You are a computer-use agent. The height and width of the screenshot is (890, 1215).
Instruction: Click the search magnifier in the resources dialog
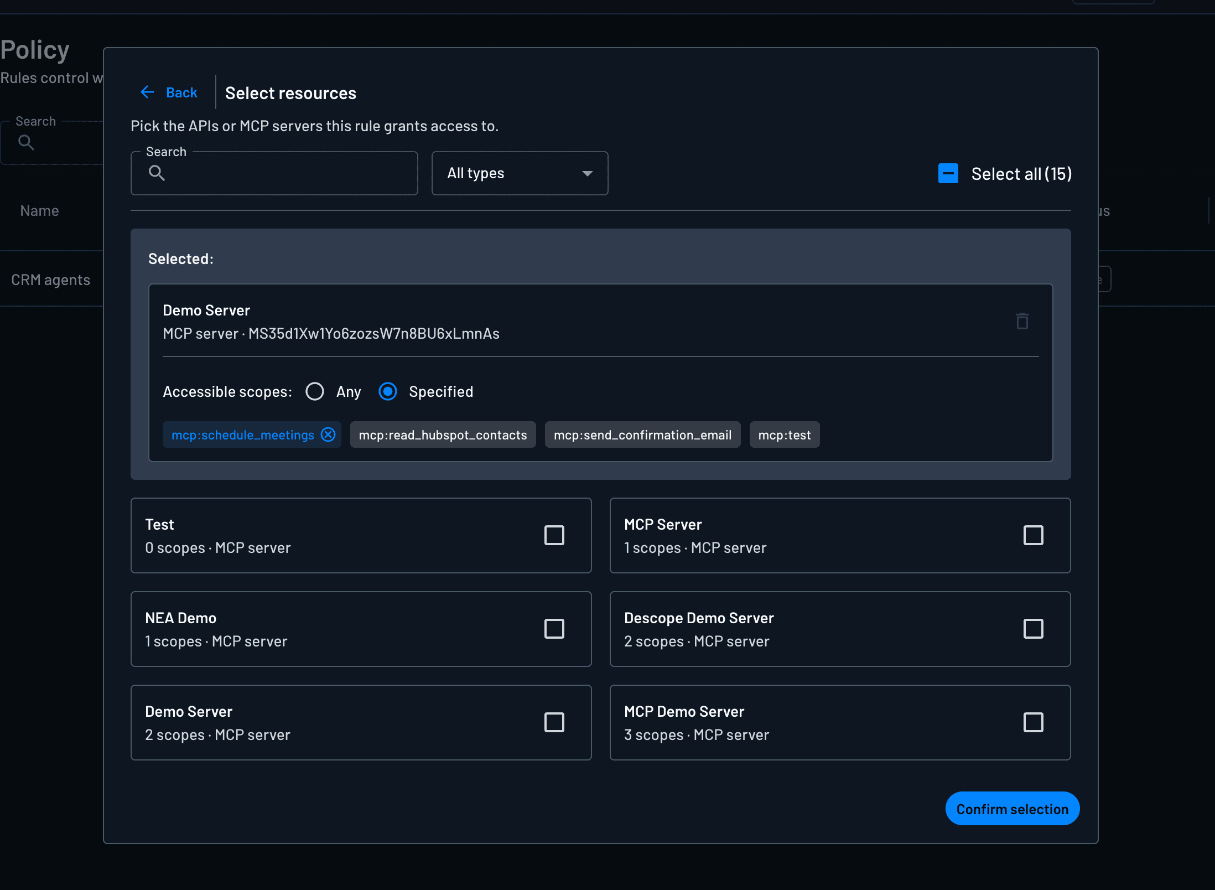[157, 173]
